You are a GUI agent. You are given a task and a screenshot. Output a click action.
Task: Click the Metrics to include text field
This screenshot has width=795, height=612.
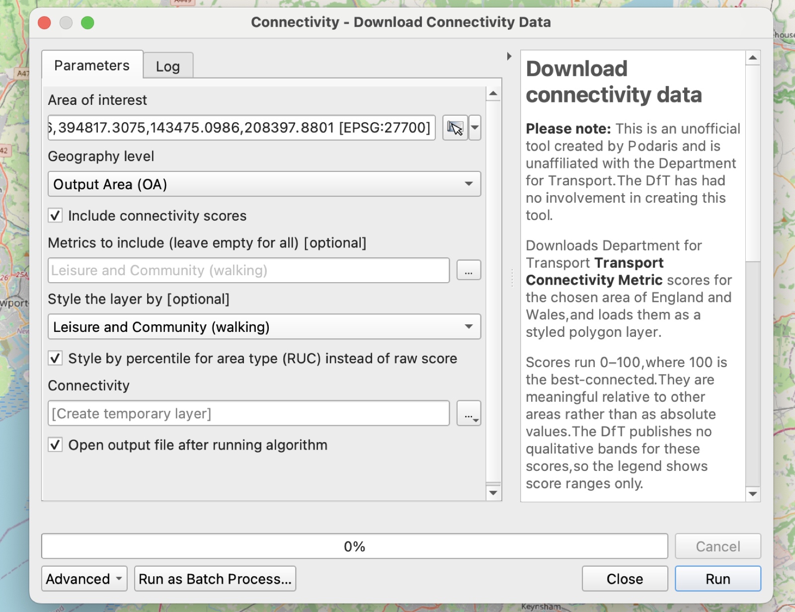248,270
